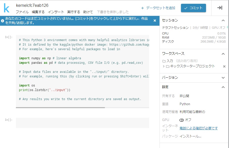The width and height of the screenshot is (229, 148).
Task: Click the print(os.listdir) code line
Action: tap(44, 90)
